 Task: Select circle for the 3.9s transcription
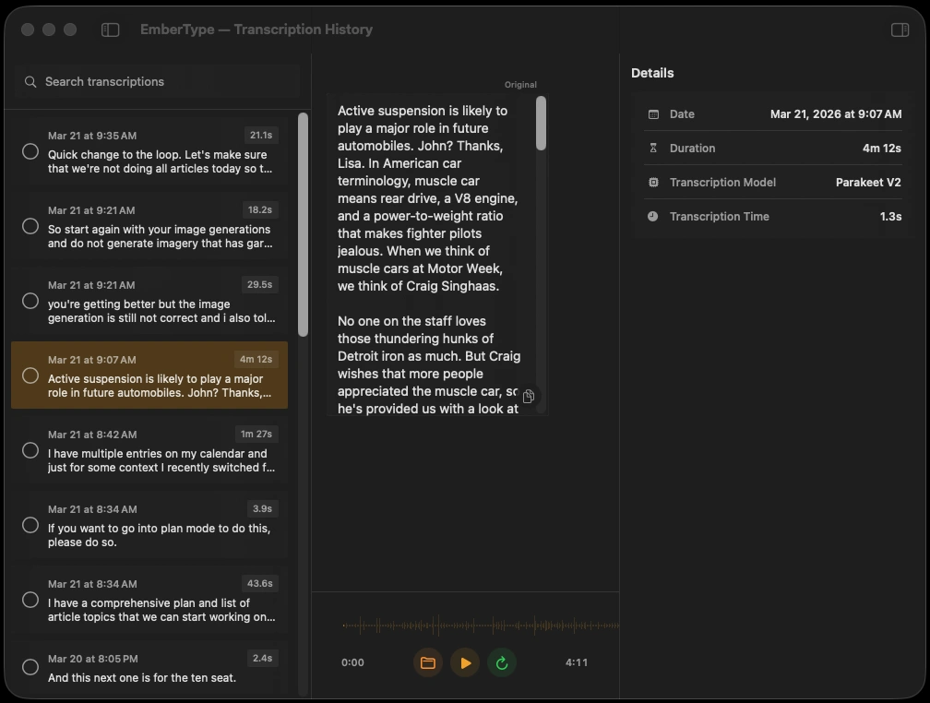click(x=30, y=526)
